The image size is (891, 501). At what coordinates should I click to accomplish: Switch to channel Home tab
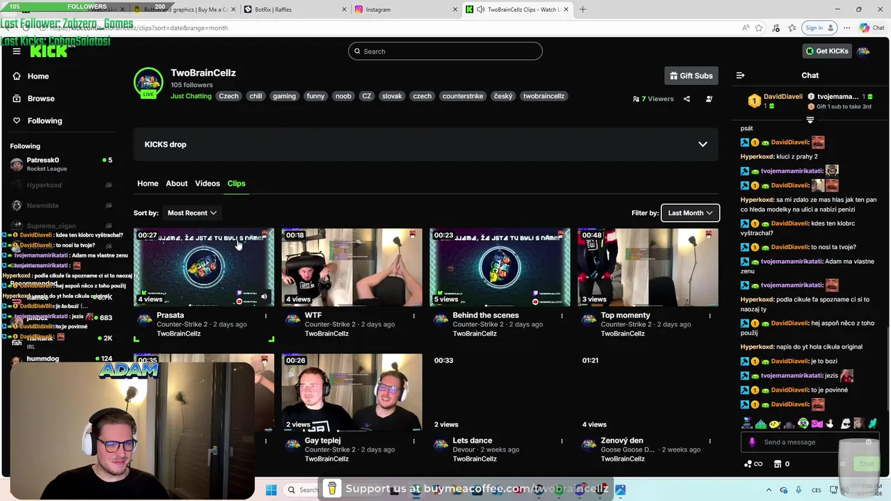148,183
